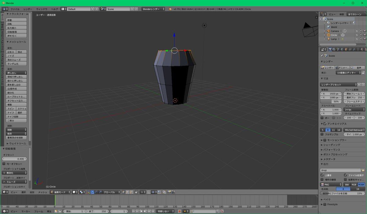Open the 同期しない sync dropdown
Screen dimensions: 367x214
tap(165, 211)
